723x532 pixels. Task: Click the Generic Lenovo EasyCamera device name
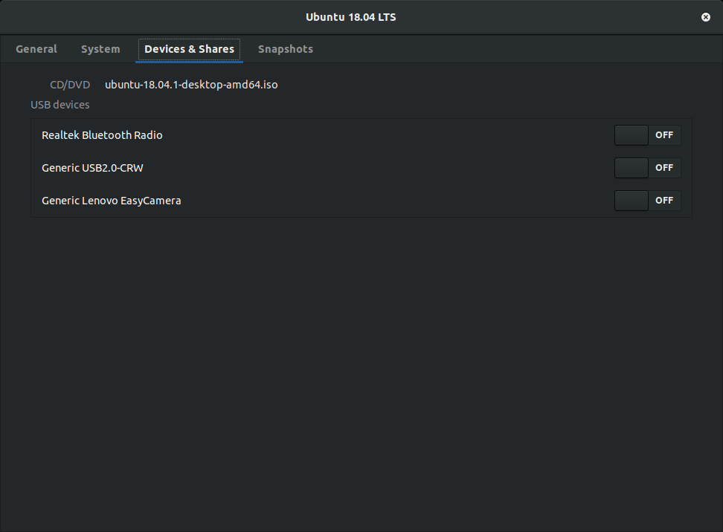point(112,201)
